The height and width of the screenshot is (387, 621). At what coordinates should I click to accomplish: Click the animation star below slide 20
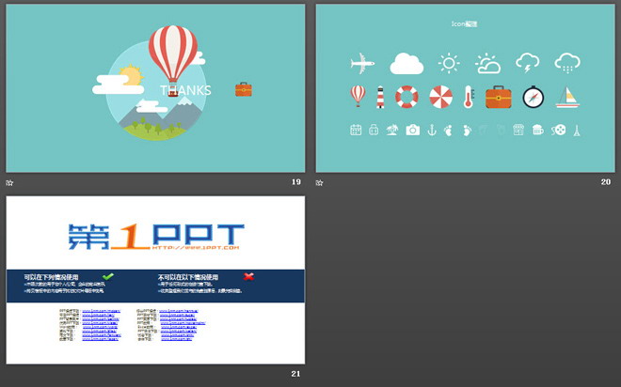click(x=319, y=182)
